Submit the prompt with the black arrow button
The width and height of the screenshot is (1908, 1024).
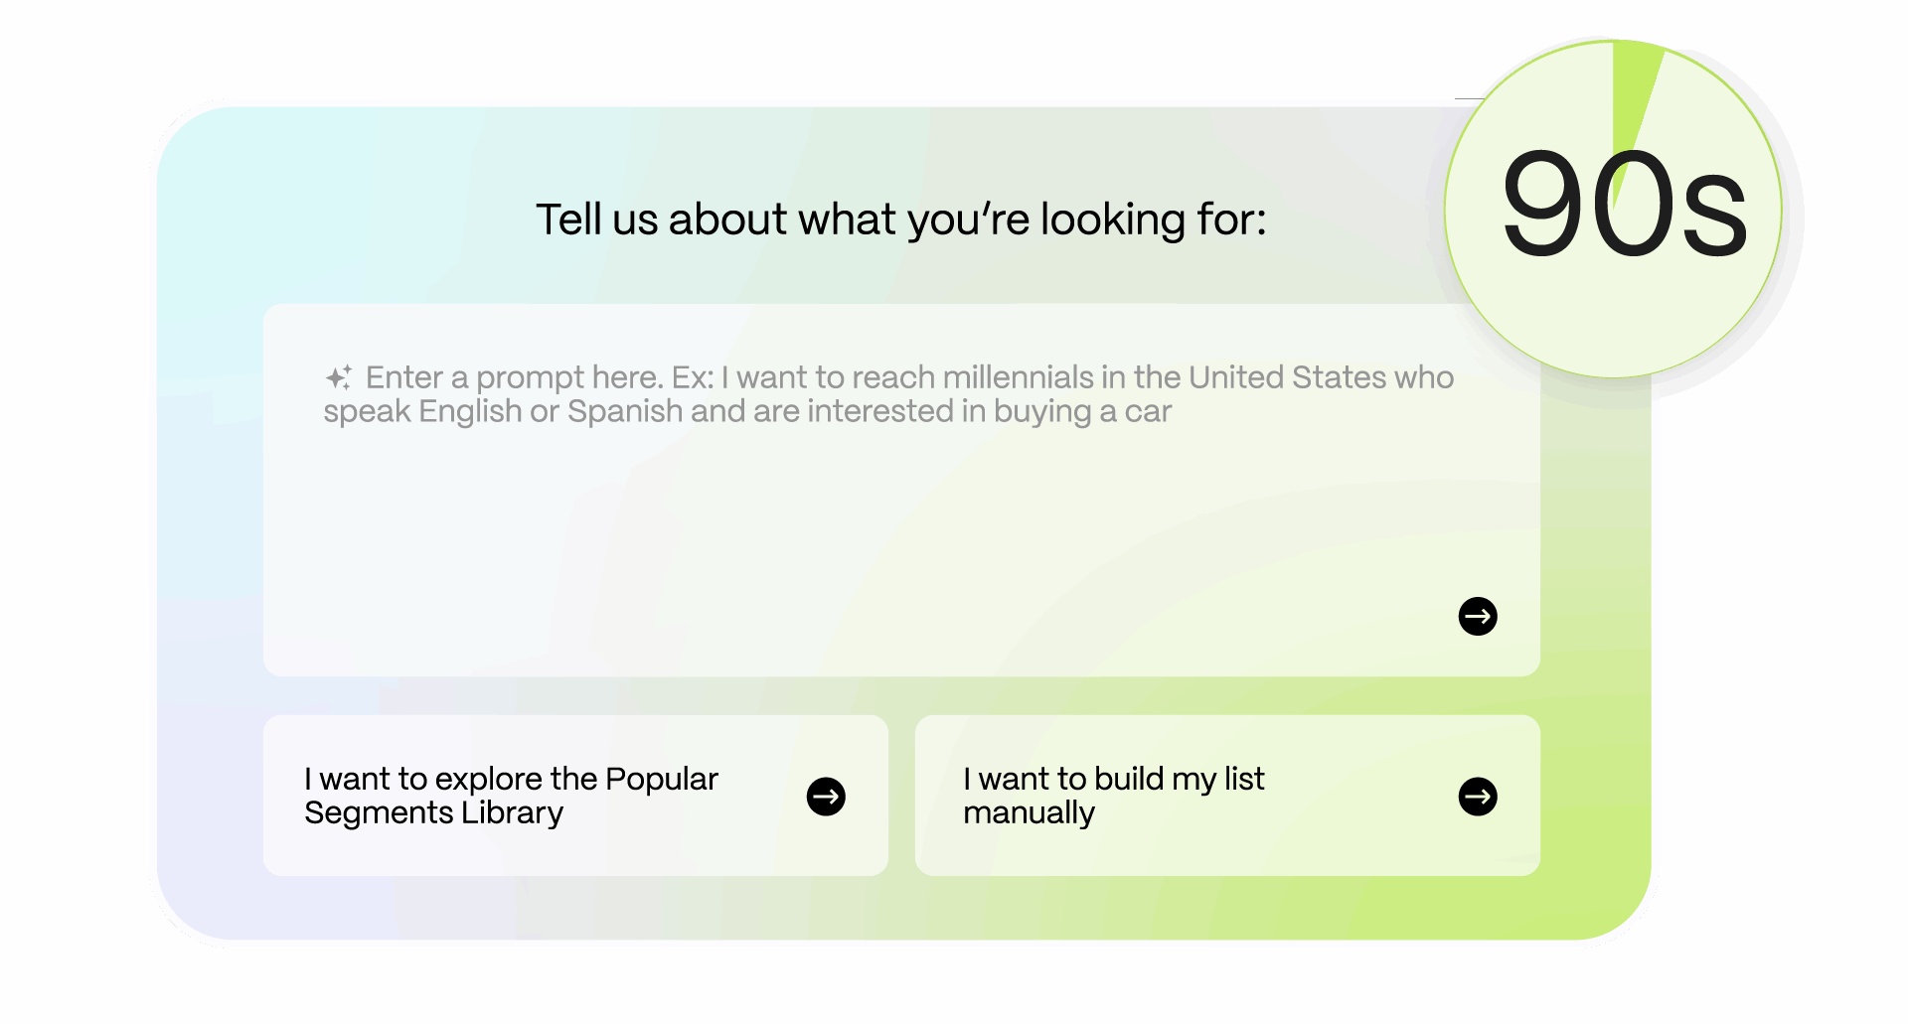pyautogui.click(x=1478, y=616)
